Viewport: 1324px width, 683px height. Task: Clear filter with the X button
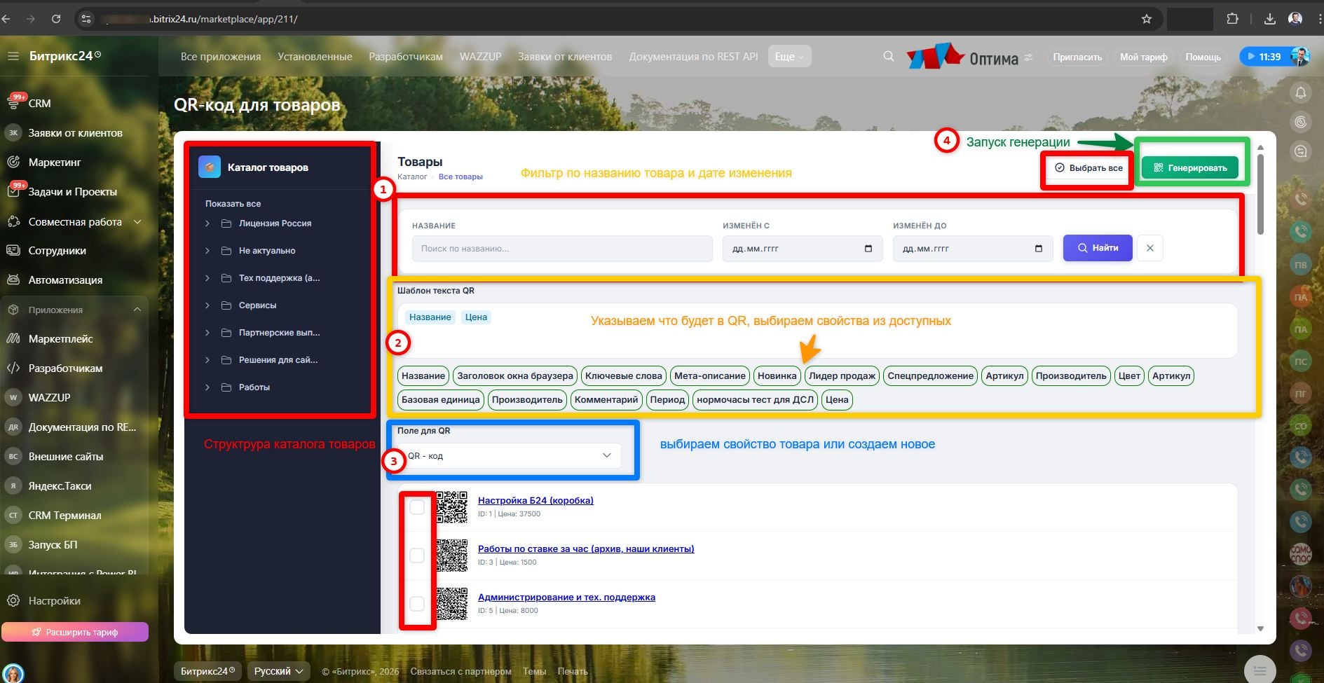click(1149, 248)
